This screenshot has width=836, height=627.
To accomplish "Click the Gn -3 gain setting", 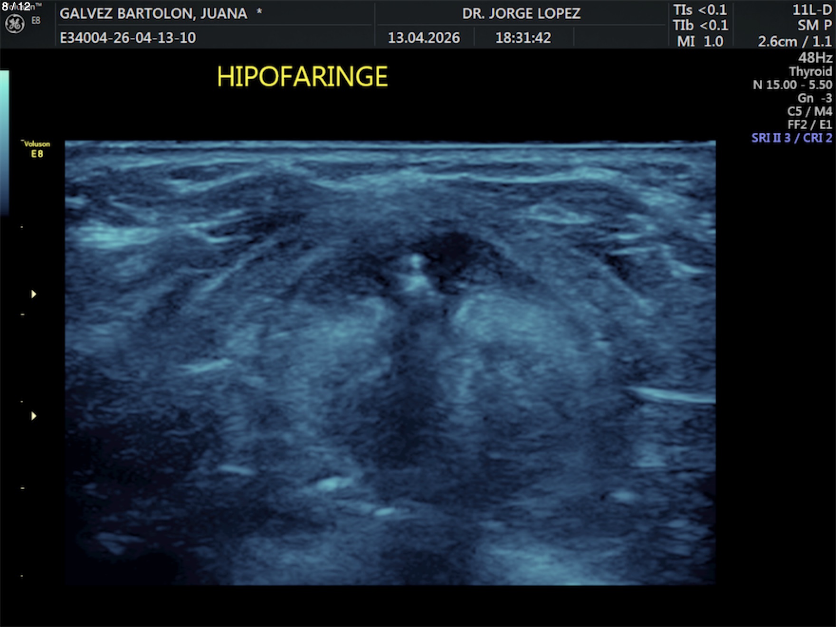I will tap(814, 98).
